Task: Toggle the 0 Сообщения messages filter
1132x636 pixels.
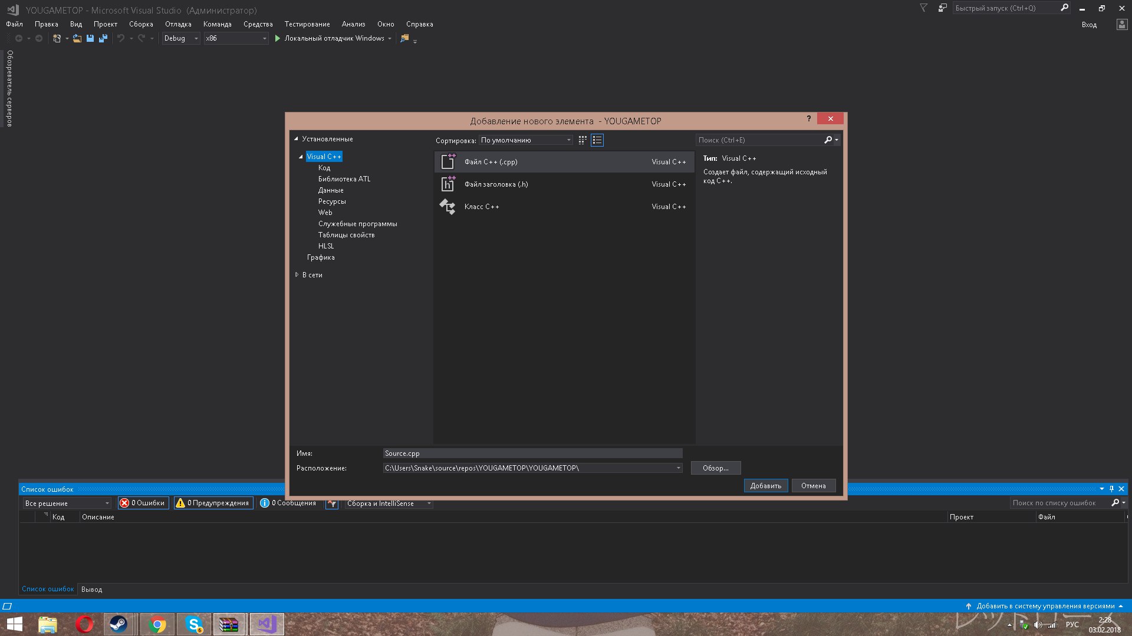Action: (x=288, y=503)
